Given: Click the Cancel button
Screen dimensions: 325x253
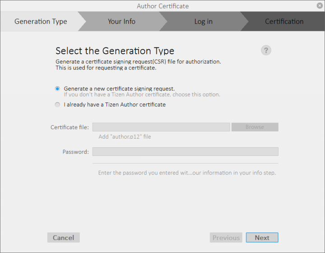Looking at the screenshot, I should point(64,238).
